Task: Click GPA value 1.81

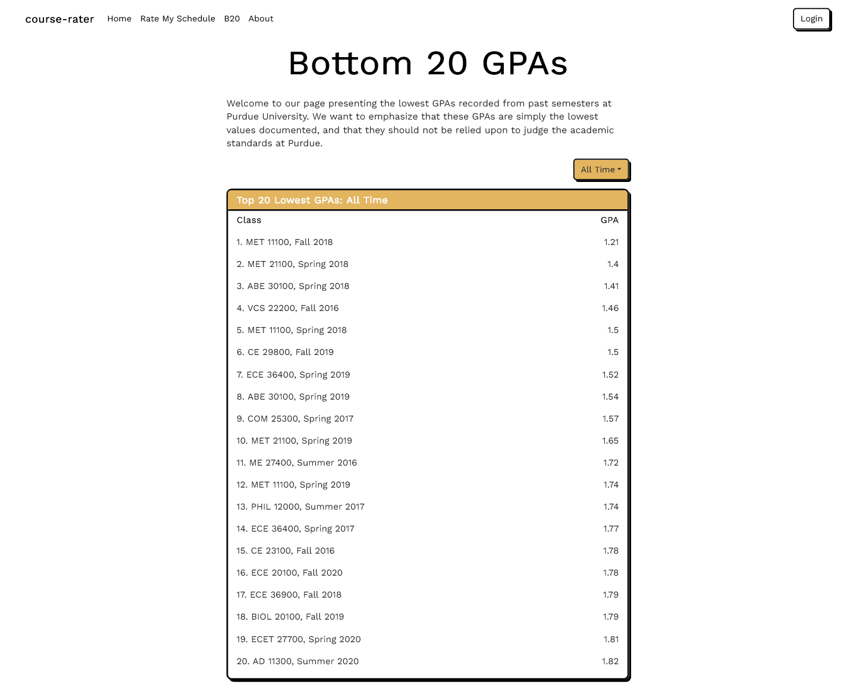Action: [611, 639]
